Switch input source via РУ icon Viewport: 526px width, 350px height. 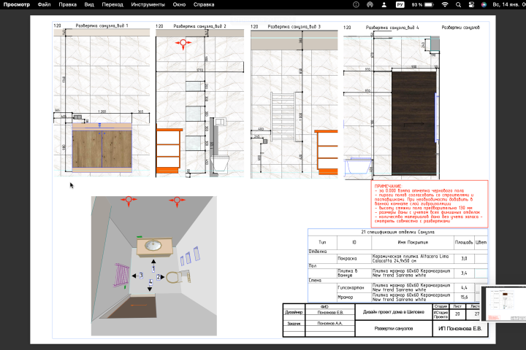click(x=400, y=4)
